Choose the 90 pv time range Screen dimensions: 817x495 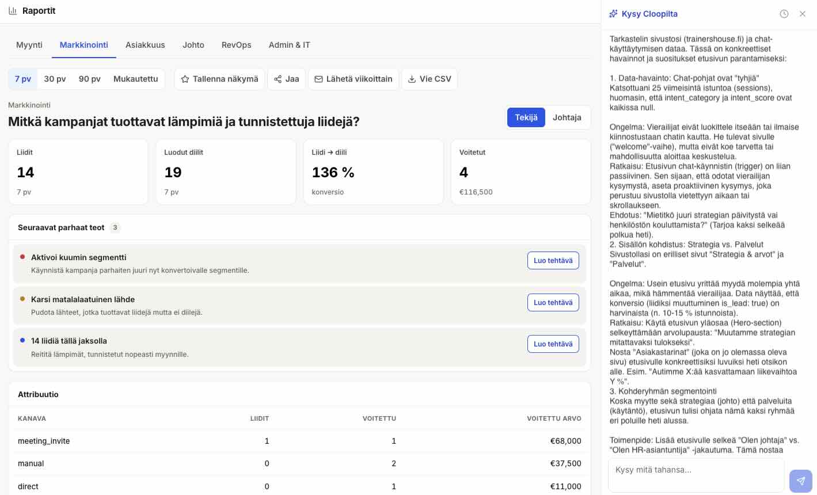(90, 79)
